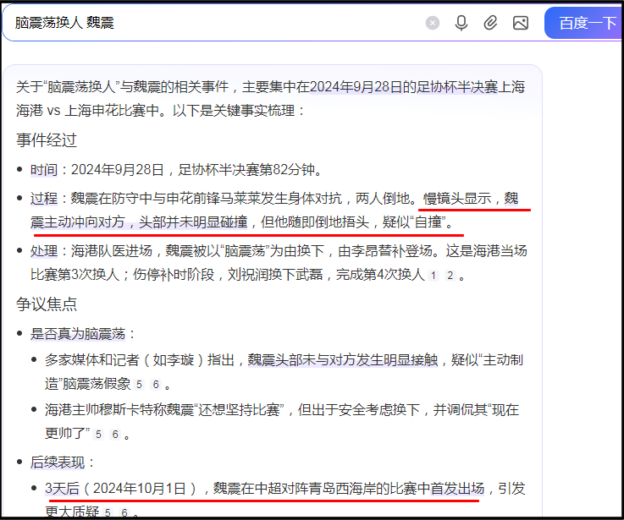
Task: Click the 争议焦点 heading
Action: tap(47, 304)
